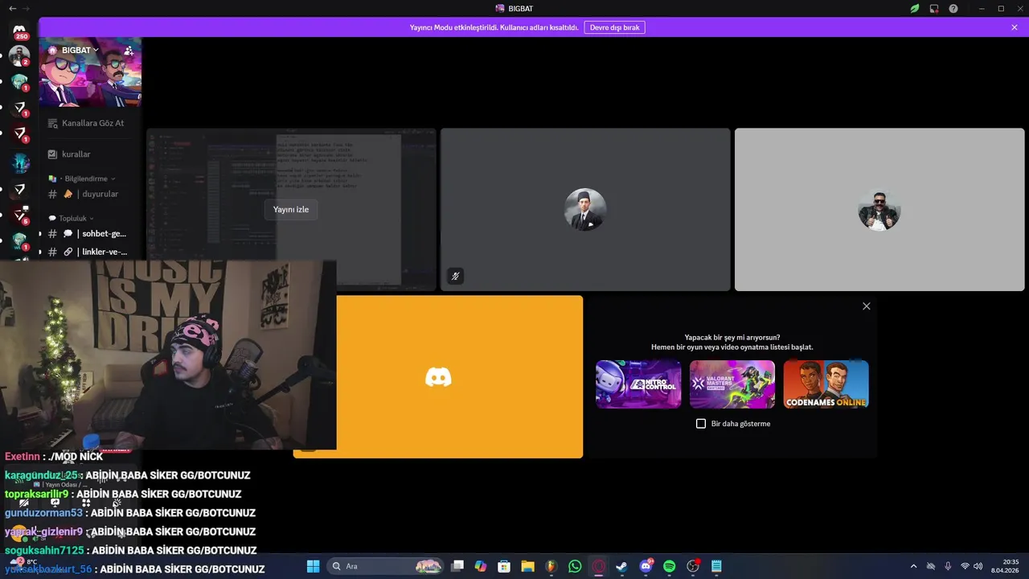Start the Codenames Online activity
Screen dimensions: 1029x579
(826, 384)
